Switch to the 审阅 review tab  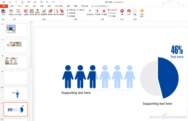click(68, 6)
